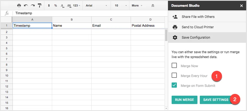Select the Name cell
Image resolution: width=247 pixels, height=111 pixels.
point(72,25)
